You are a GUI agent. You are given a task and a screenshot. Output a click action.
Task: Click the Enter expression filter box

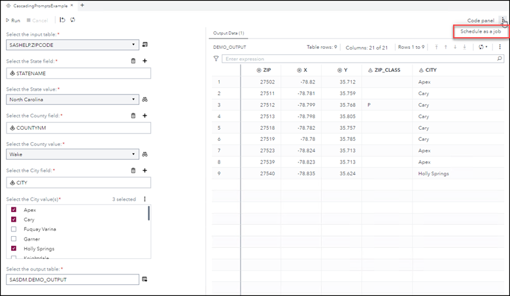(x=359, y=59)
